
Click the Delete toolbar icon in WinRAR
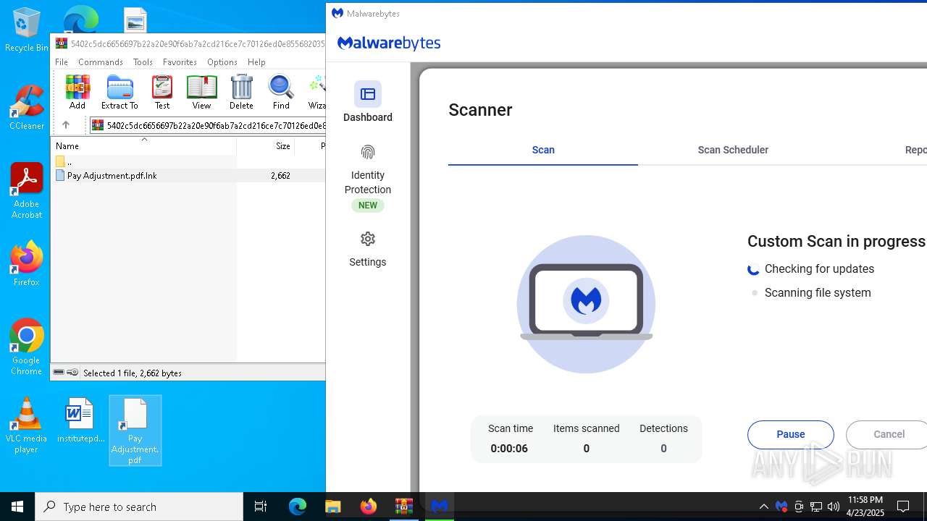[x=241, y=92]
